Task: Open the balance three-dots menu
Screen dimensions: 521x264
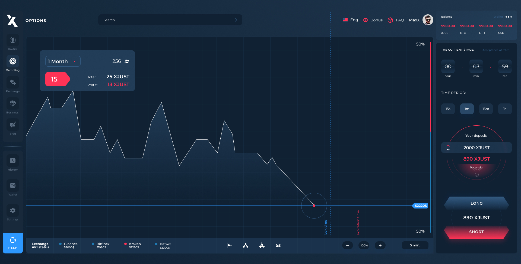Action: [x=509, y=17]
